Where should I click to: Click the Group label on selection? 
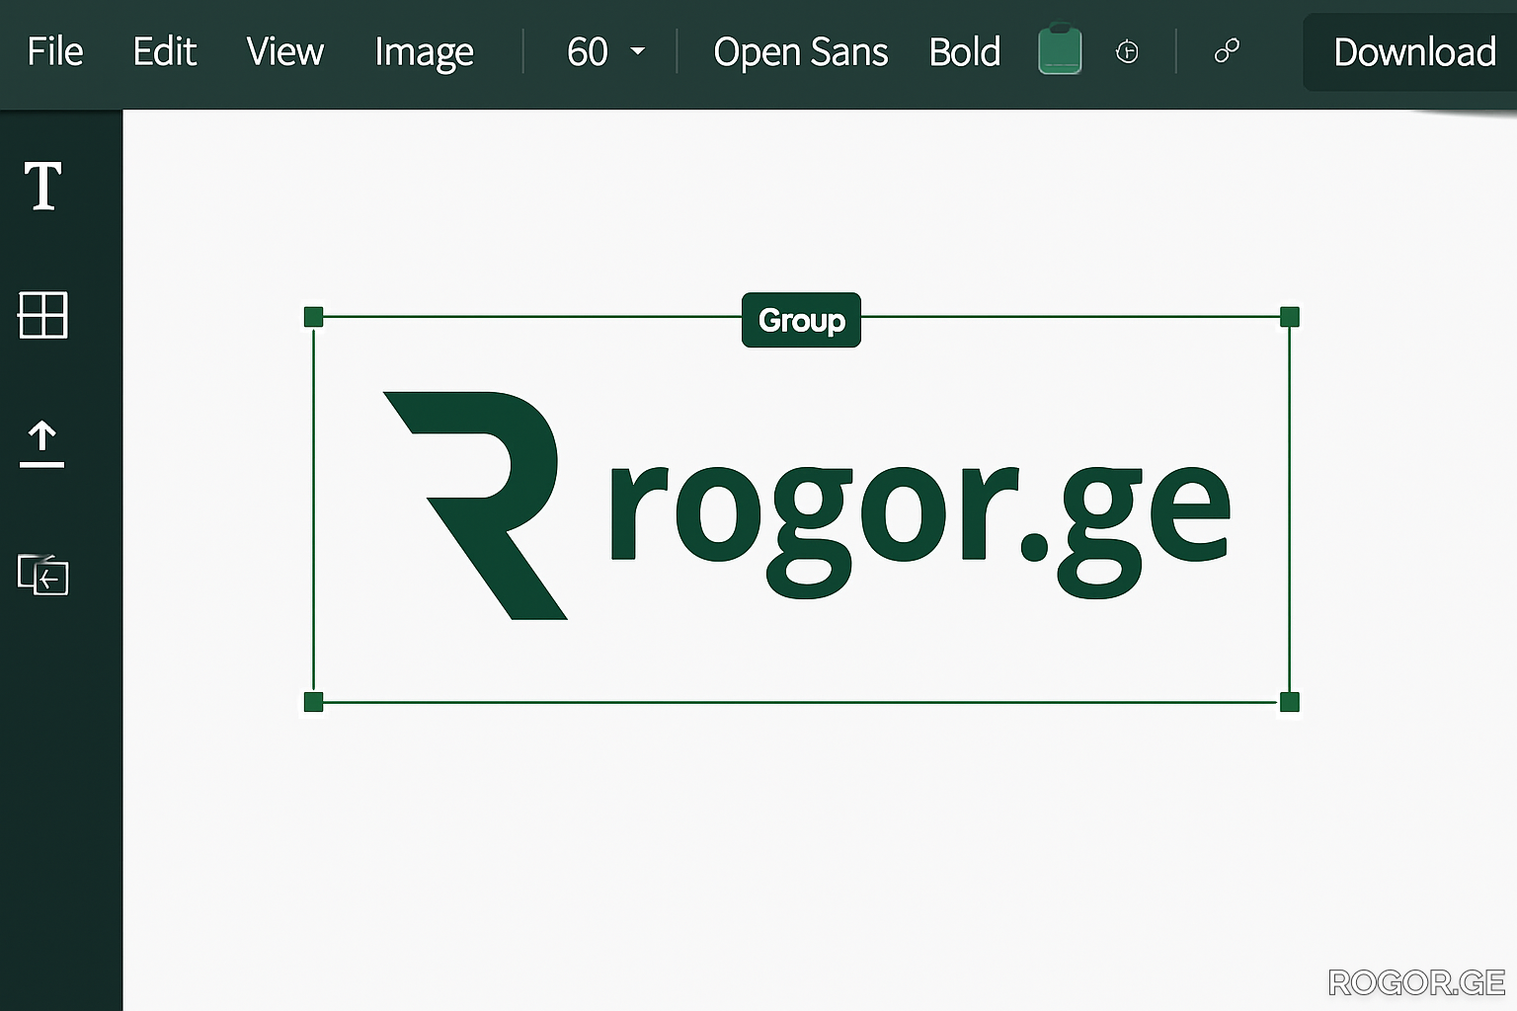tap(801, 320)
